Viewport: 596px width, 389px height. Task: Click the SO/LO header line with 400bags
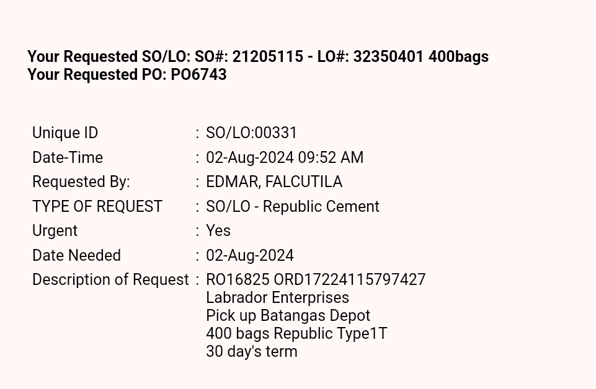(258, 57)
